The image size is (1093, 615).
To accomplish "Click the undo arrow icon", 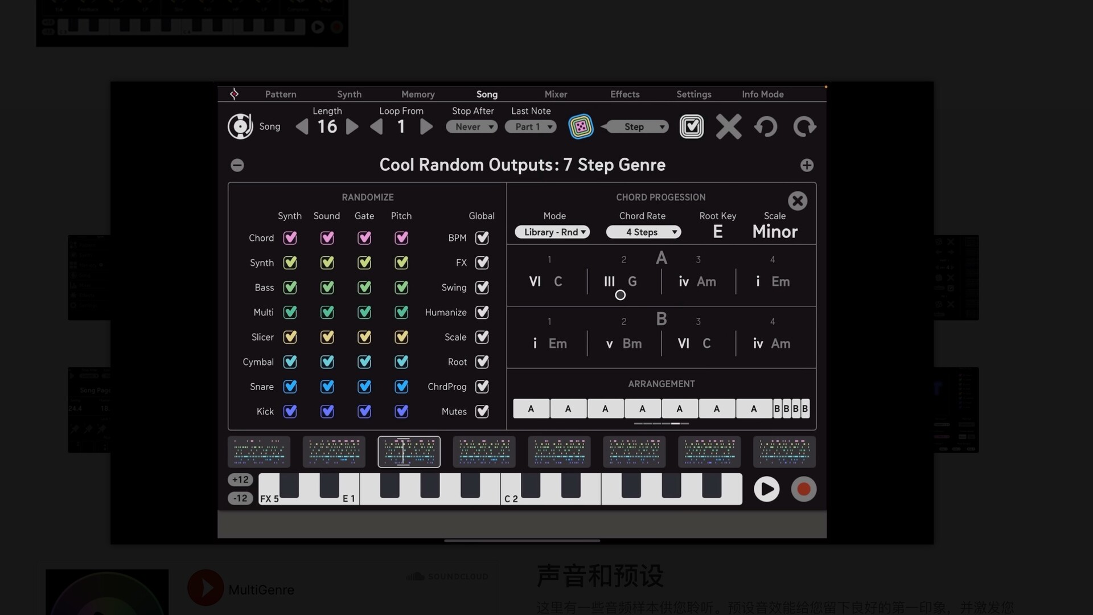I will [x=766, y=126].
